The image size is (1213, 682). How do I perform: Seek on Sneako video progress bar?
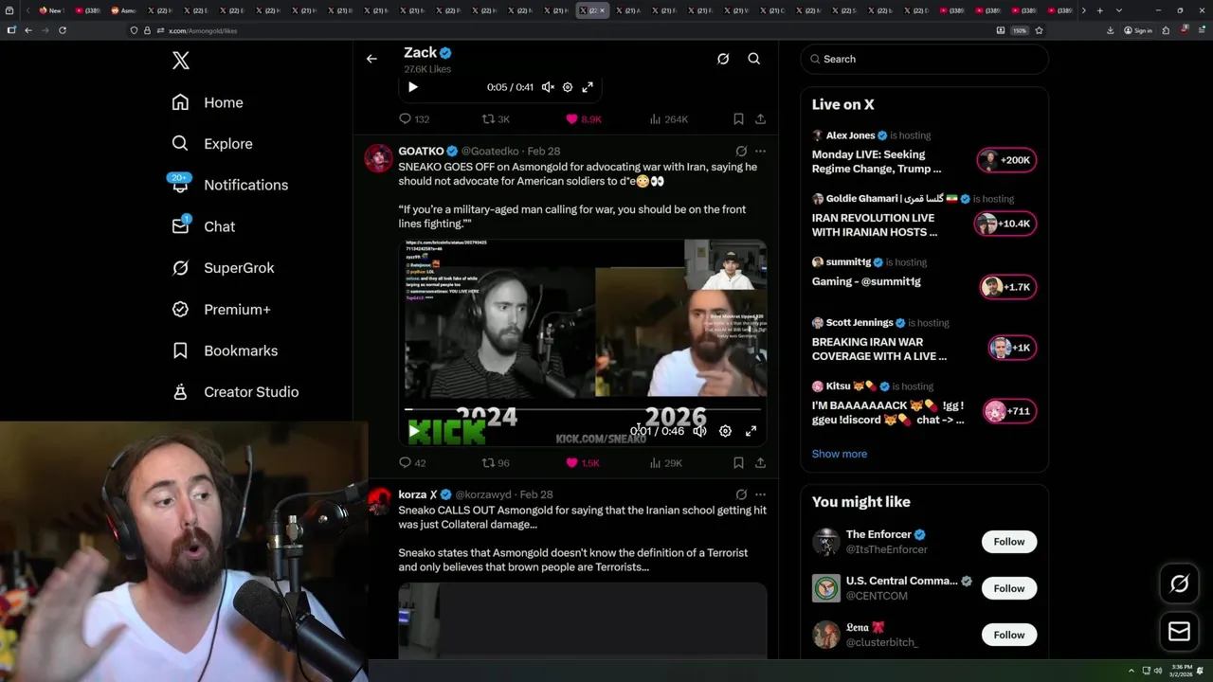tap(583, 410)
